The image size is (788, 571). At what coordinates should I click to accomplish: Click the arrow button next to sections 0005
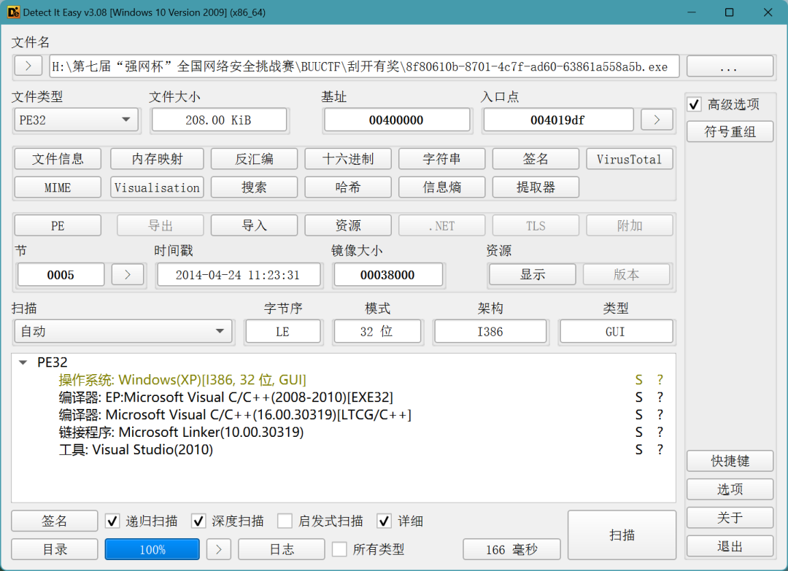point(128,275)
